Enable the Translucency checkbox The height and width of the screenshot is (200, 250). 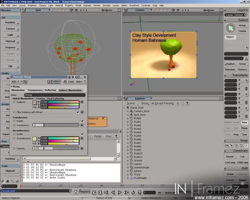14,121
